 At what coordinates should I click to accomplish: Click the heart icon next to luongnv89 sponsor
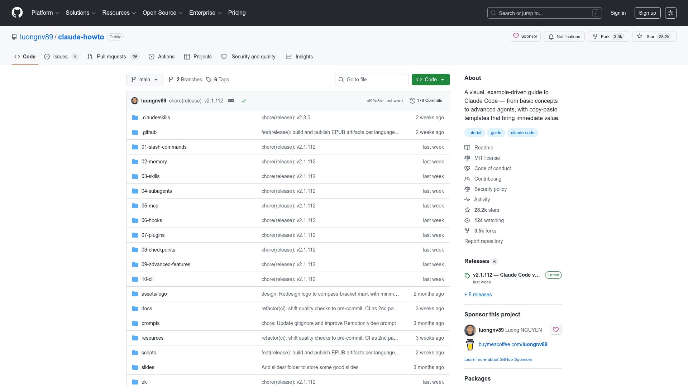[555, 330]
